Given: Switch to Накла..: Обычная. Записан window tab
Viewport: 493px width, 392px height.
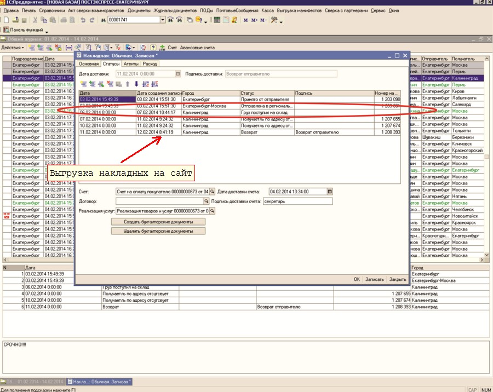Looking at the screenshot, I should [100, 382].
